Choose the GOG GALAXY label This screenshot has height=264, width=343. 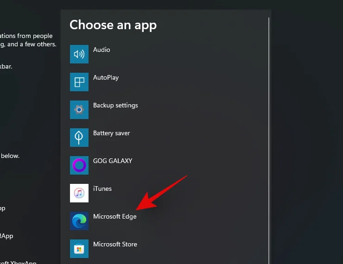pos(113,161)
